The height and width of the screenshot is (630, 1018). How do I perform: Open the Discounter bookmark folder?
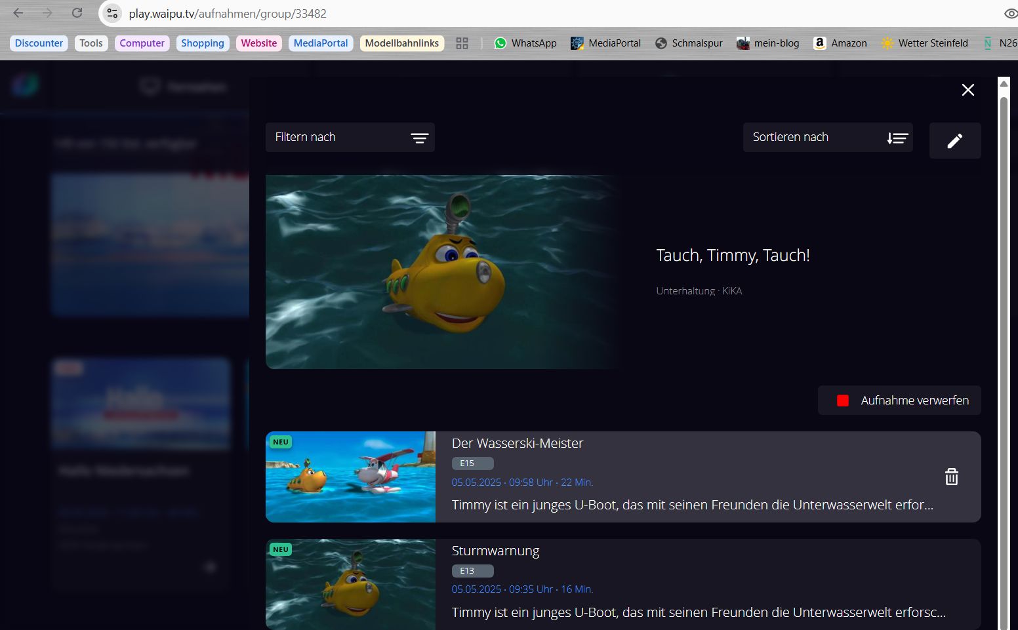pos(39,43)
